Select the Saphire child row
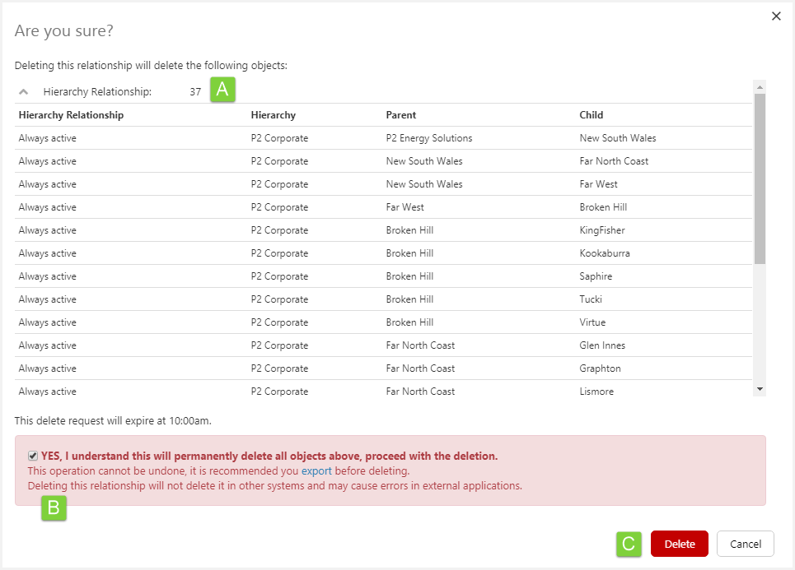The height and width of the screenshot is (570, 795). [x=596, y=276]
